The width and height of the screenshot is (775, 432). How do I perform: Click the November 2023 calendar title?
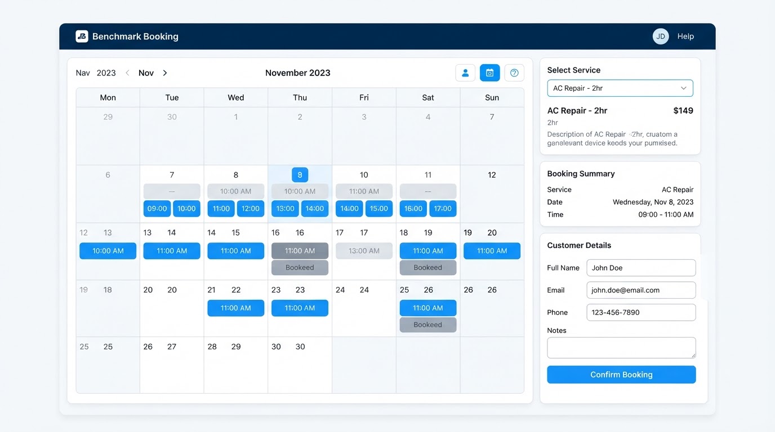pyautogui.click(x=298, y=73)
